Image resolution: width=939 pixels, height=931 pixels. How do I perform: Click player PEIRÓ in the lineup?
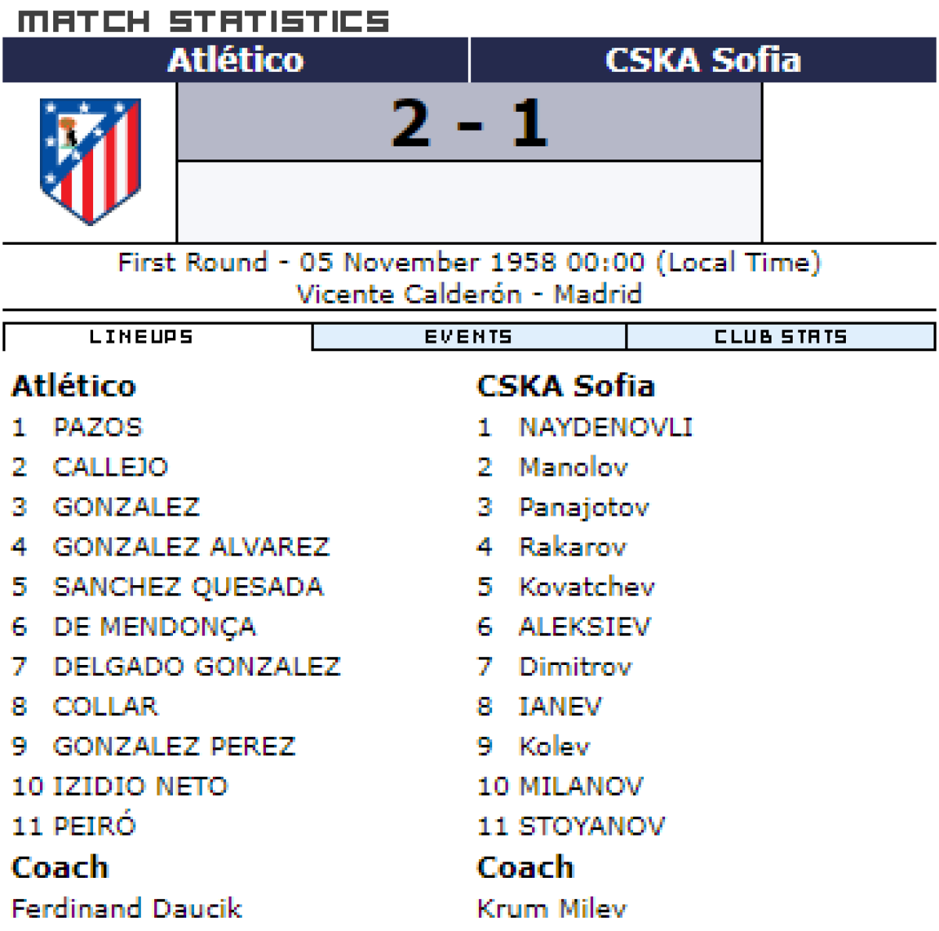pyautogui.click(x=95, y=826)
